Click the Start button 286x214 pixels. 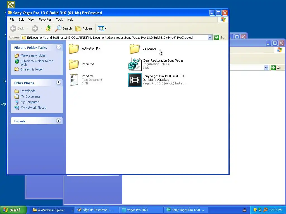coord(13,210)
